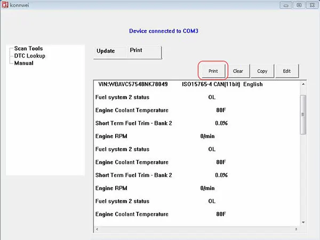The width and height of the screenshot is (320, 240).
Task: Click the konnwei app icon in title bar
Action: (4, 5)
